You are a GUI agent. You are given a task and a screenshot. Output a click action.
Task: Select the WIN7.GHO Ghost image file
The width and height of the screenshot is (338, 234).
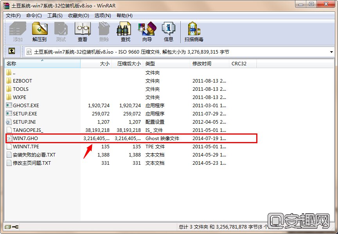point(25,139)
